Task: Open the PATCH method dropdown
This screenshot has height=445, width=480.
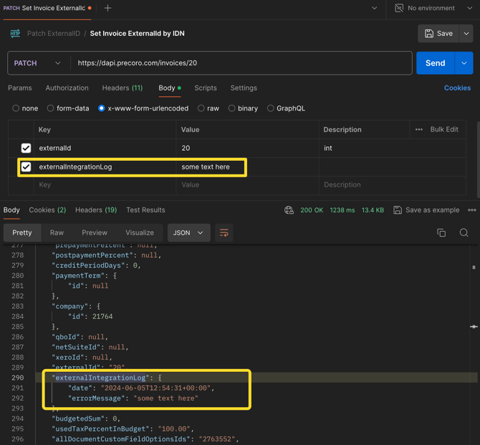Action: pyautogui.click(x=39, y=63)
